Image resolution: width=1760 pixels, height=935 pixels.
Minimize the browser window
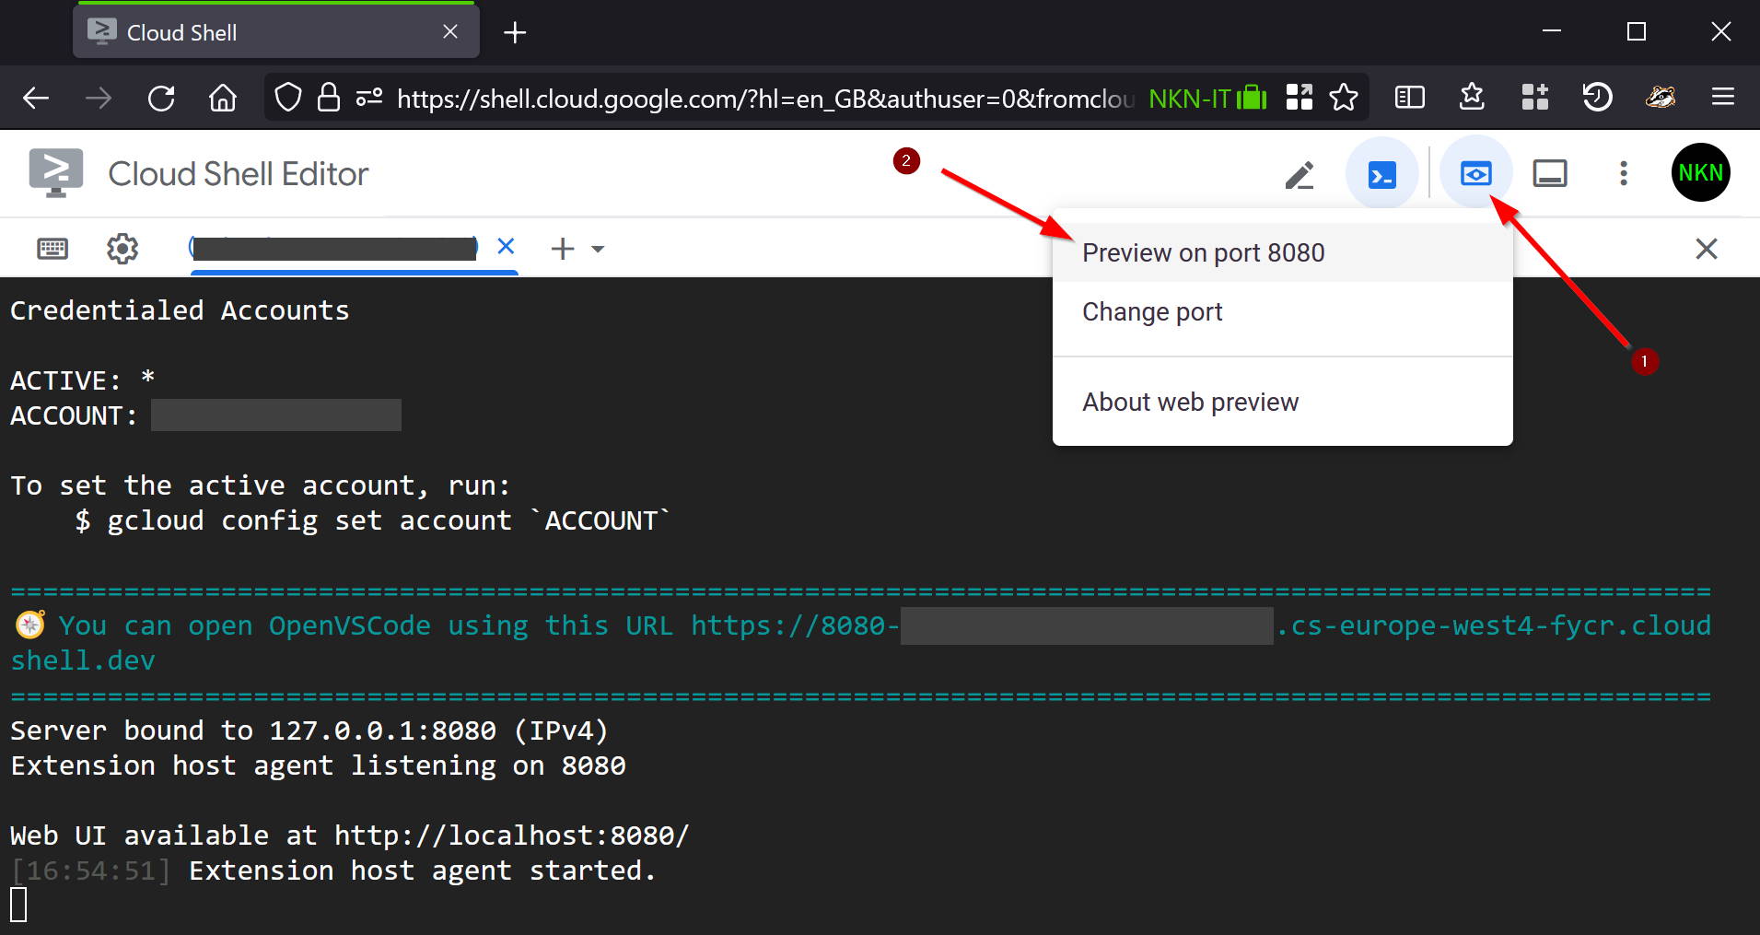(x=1552, y=31)
